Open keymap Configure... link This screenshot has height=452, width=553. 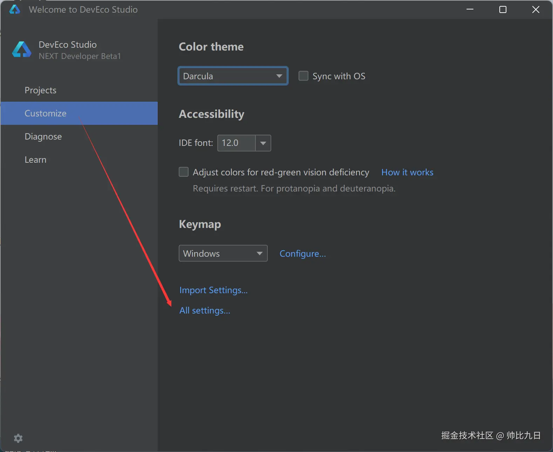(x=302, y=254)
